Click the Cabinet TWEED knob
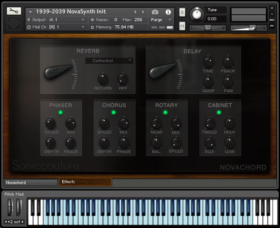The width and height of the screenshot is (280, 228). 209,124
